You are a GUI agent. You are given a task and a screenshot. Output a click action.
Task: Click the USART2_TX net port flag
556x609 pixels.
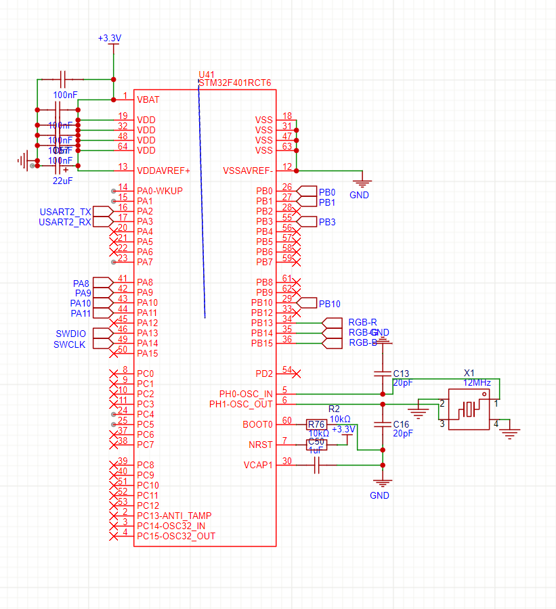pyautogui.click(x=103, y=211)
